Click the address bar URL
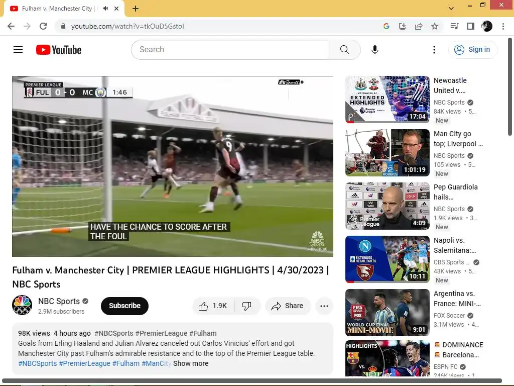The image size is (514, 386). coord(127,26)
